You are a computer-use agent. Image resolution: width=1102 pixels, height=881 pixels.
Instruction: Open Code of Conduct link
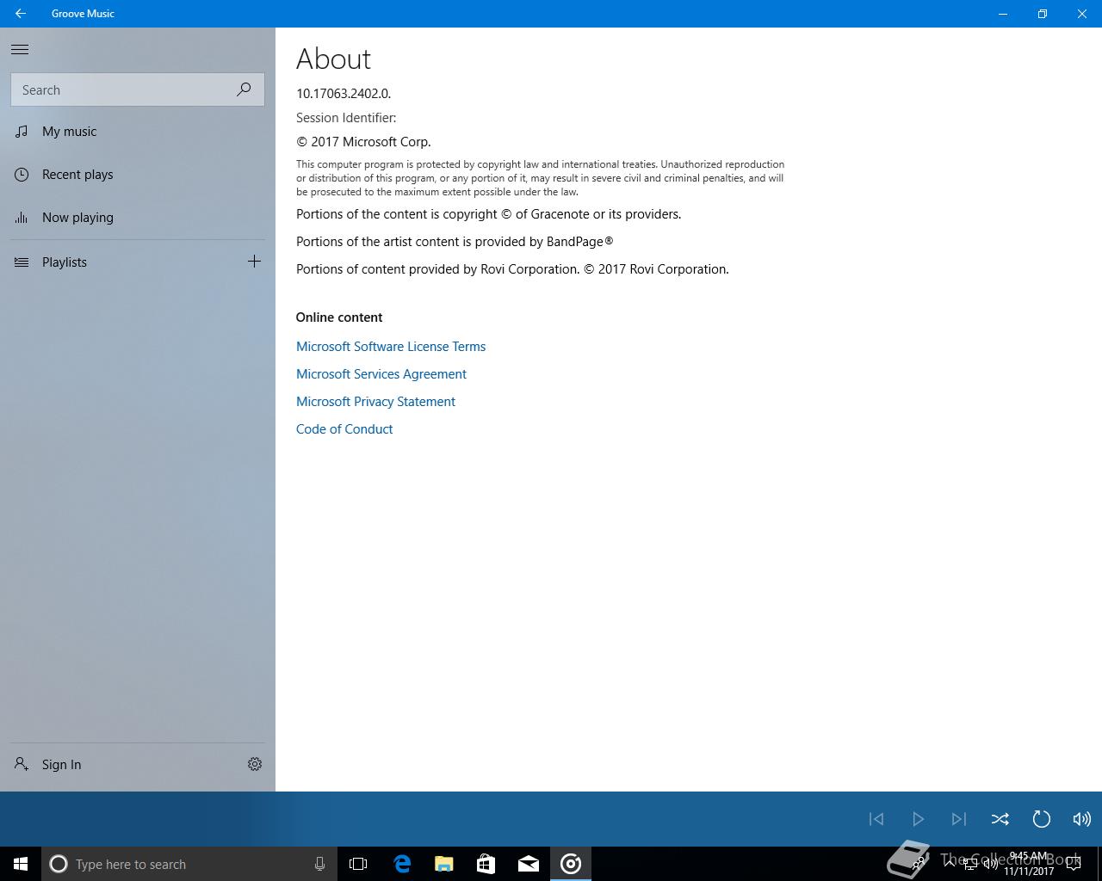tap(344, 429)
